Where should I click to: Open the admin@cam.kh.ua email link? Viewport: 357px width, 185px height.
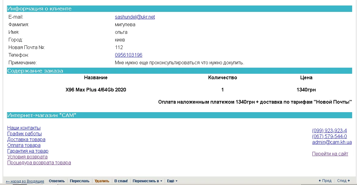click(x=332, y=142)
